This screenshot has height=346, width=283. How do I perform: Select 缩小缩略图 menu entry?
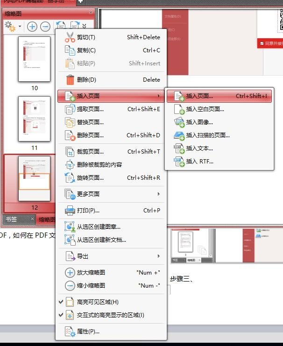[112, 286]
